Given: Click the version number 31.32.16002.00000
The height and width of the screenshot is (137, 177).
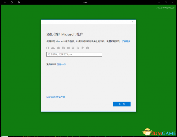Looking at the screenshot, I should click(x=165, y=8).
